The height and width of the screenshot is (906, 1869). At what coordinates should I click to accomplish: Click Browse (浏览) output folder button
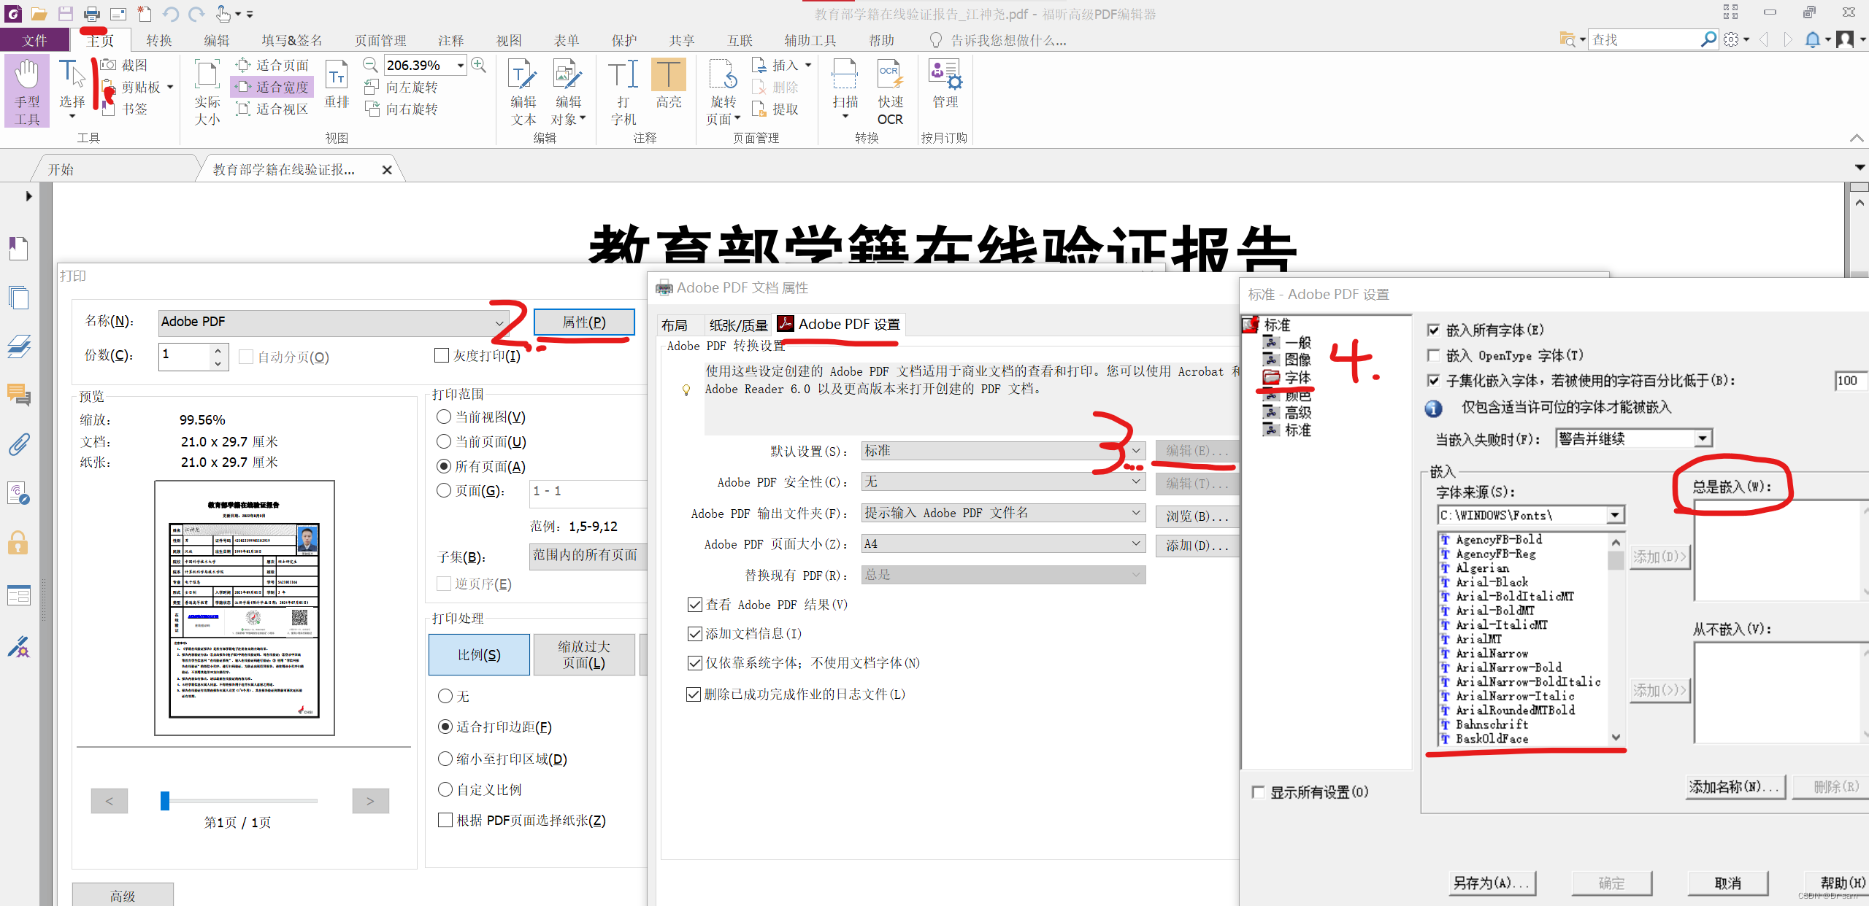pos(1197,516)
